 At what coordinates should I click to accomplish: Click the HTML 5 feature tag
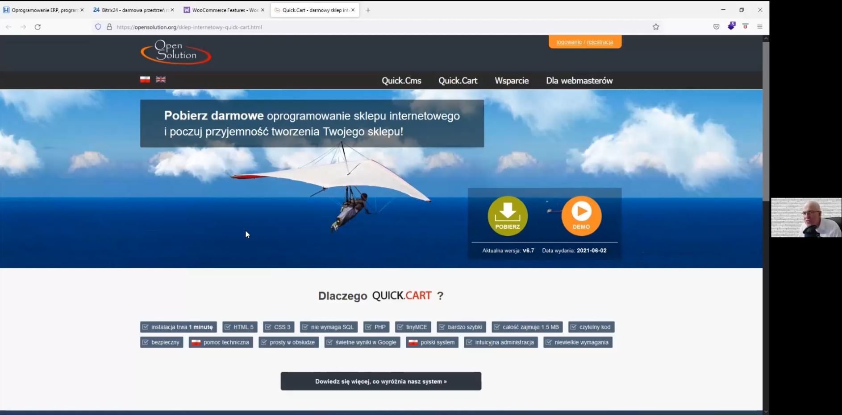coord(240,327)
